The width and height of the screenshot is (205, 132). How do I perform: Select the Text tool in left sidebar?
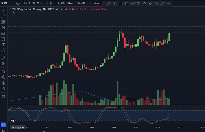pos(3,45)
